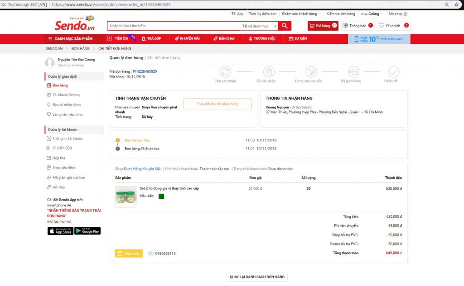Expand the Chăm sóc khách hàng menu
This screenshot has width=464, height=286.
pos(301,14)
